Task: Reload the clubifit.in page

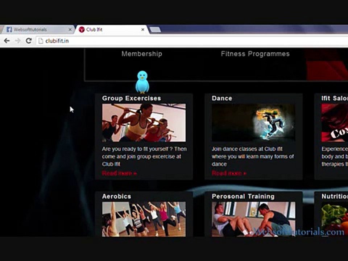Action: point(29,41)
